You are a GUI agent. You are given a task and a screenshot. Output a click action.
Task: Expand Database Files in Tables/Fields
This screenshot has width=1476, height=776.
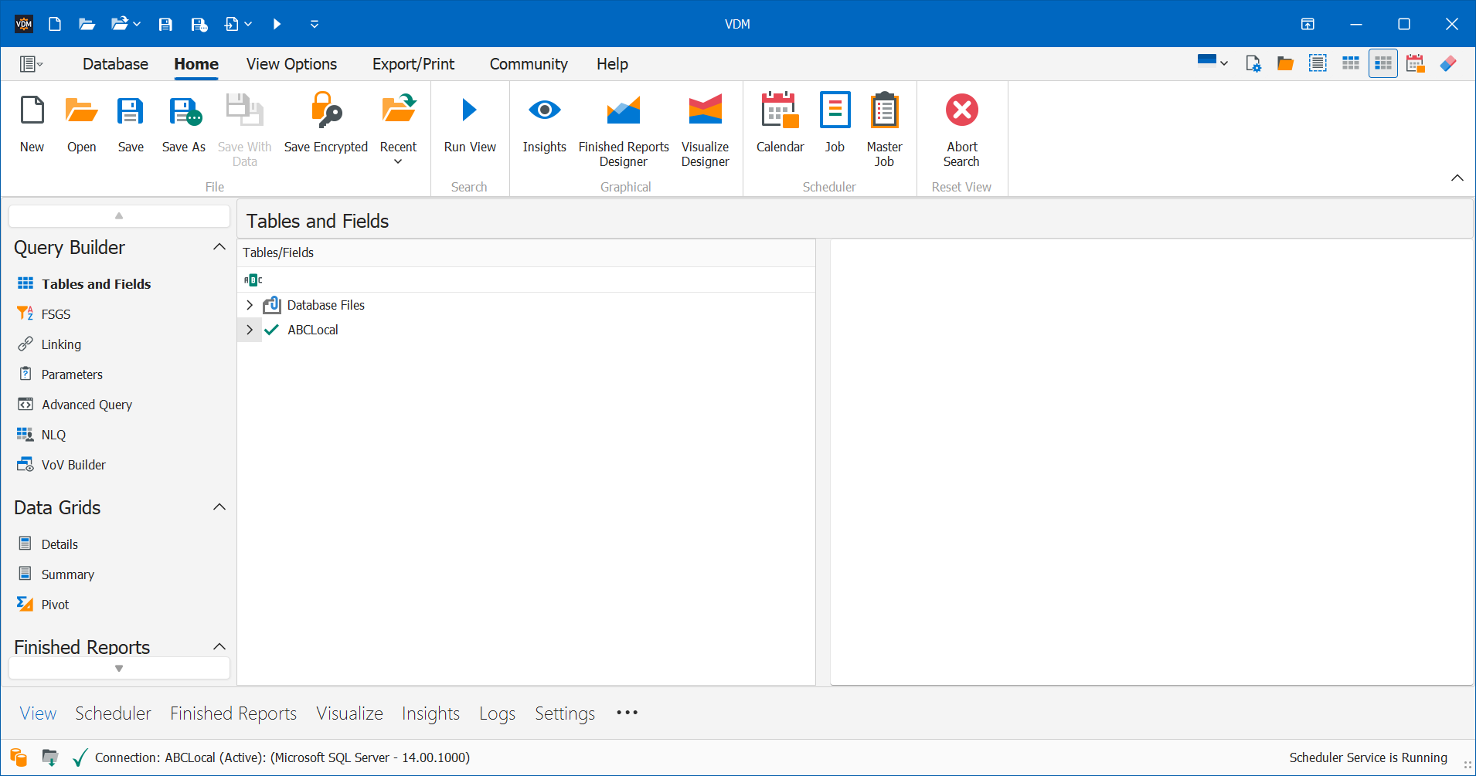(x=249, y=305)
